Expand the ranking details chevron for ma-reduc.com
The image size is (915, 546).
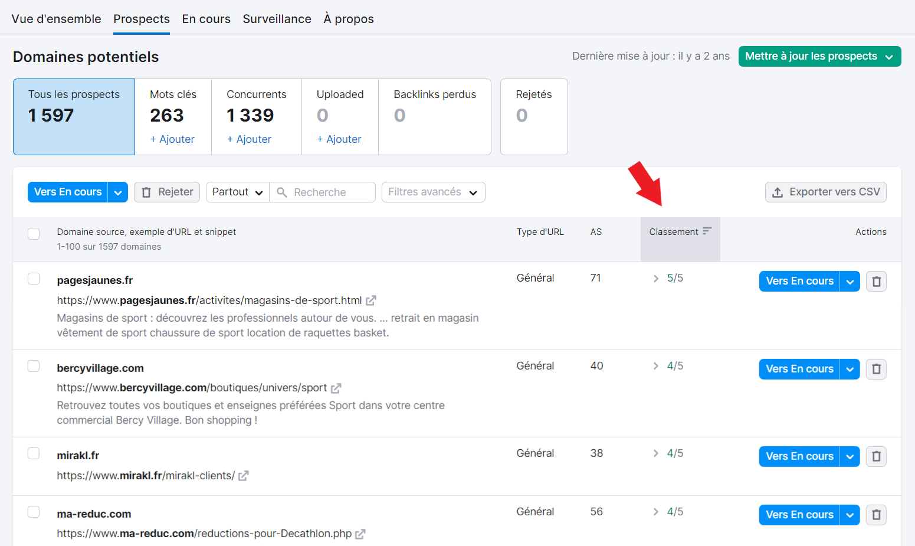tap(655, 512)
